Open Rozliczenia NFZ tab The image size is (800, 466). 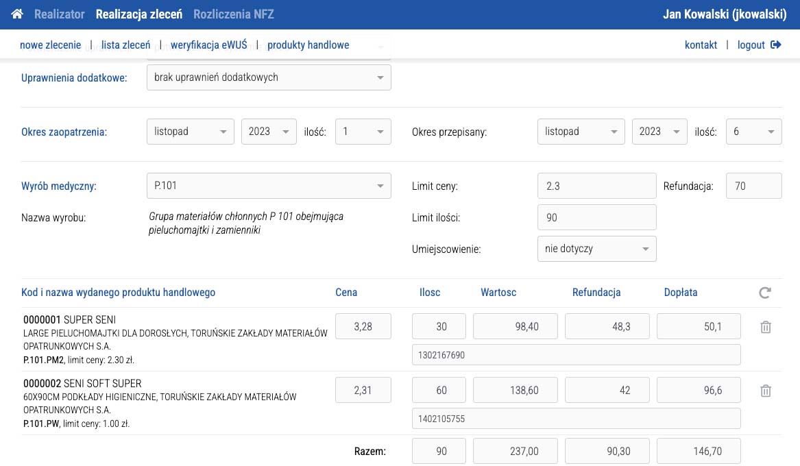[234, 14]
